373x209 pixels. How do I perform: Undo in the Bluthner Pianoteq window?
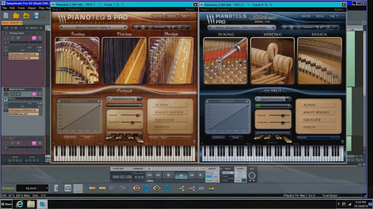coord(317,28)
